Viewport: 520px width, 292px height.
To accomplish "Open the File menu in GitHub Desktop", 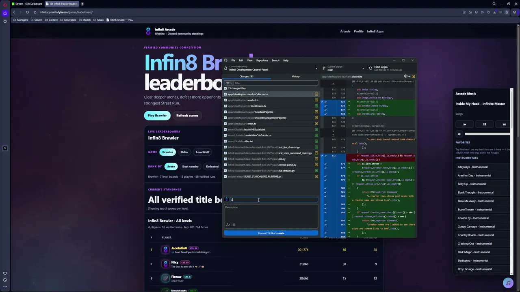I will coord(233,60).
